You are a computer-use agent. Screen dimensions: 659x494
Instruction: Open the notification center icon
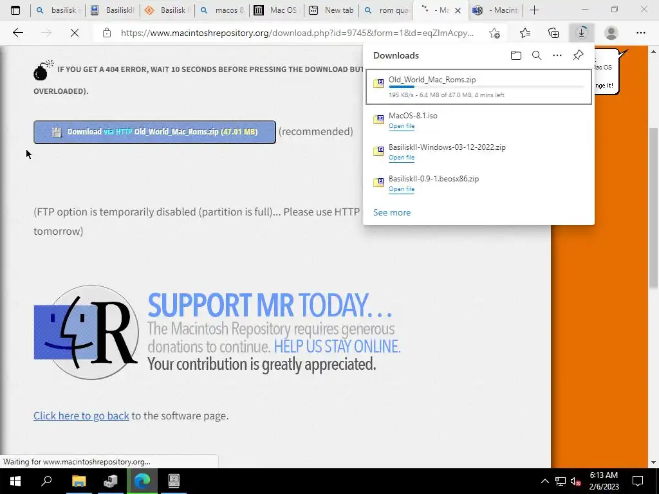(x=638, y=481)
